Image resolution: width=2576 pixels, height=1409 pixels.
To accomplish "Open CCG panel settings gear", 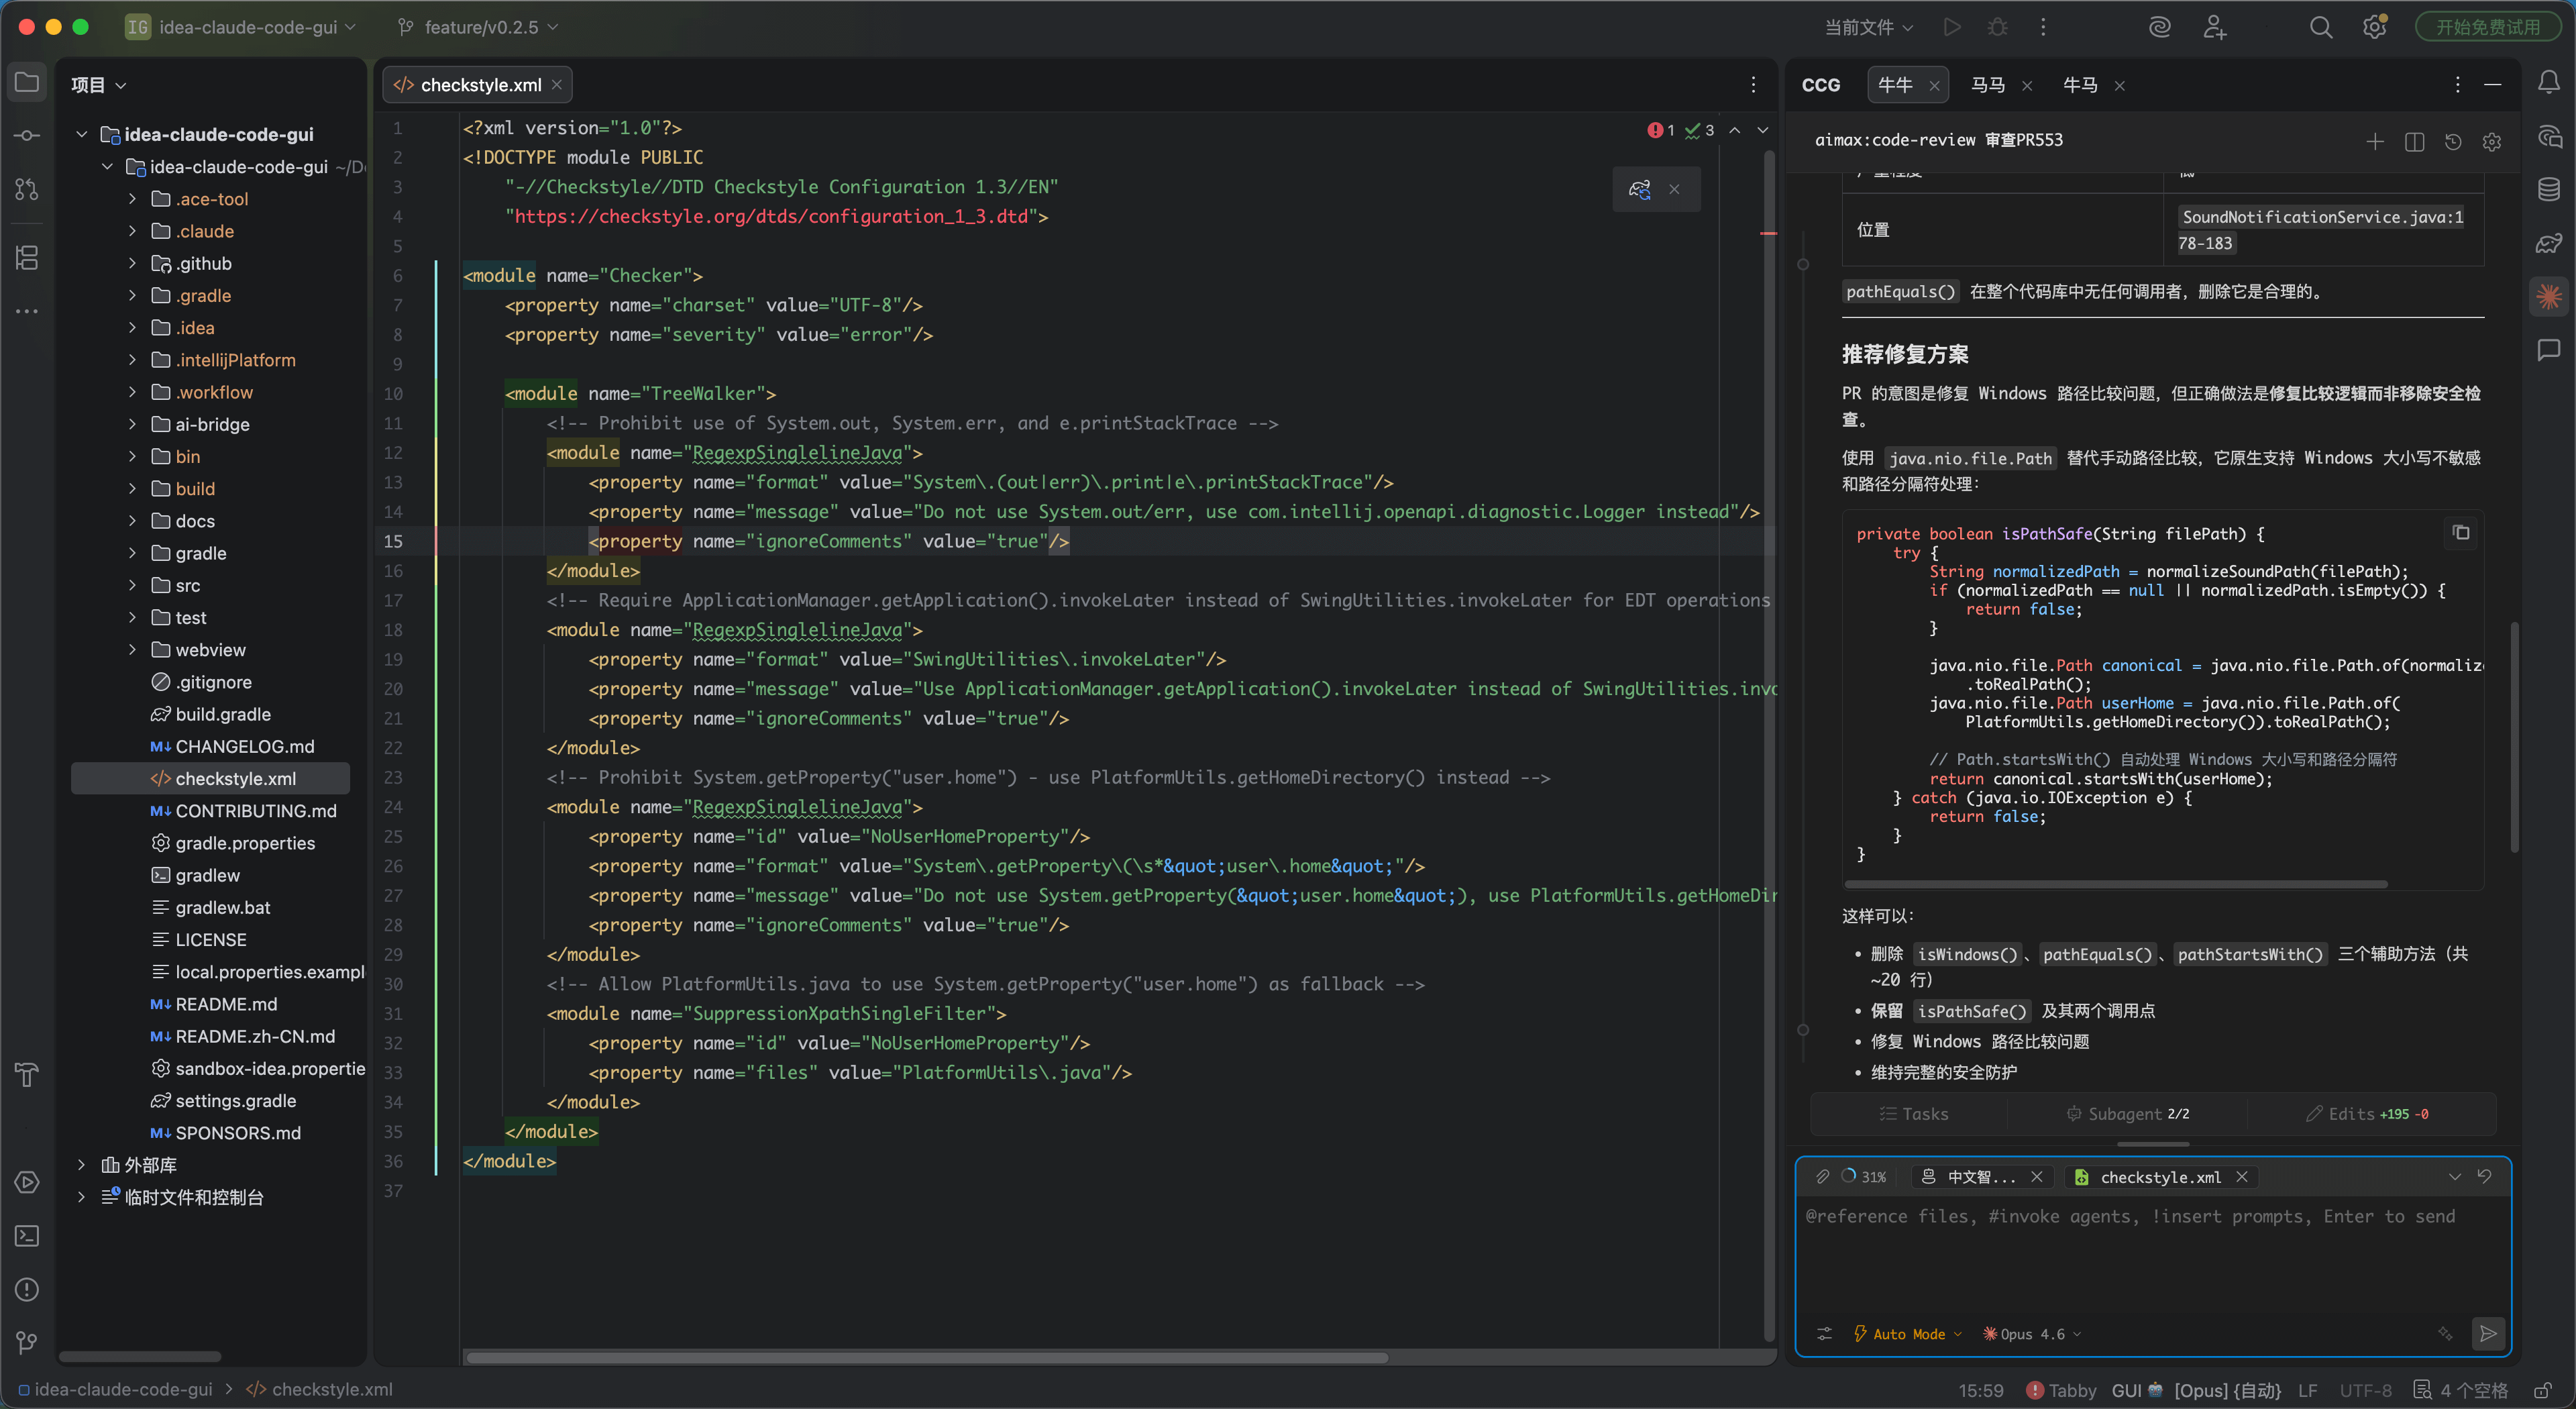I will 2491,142.
